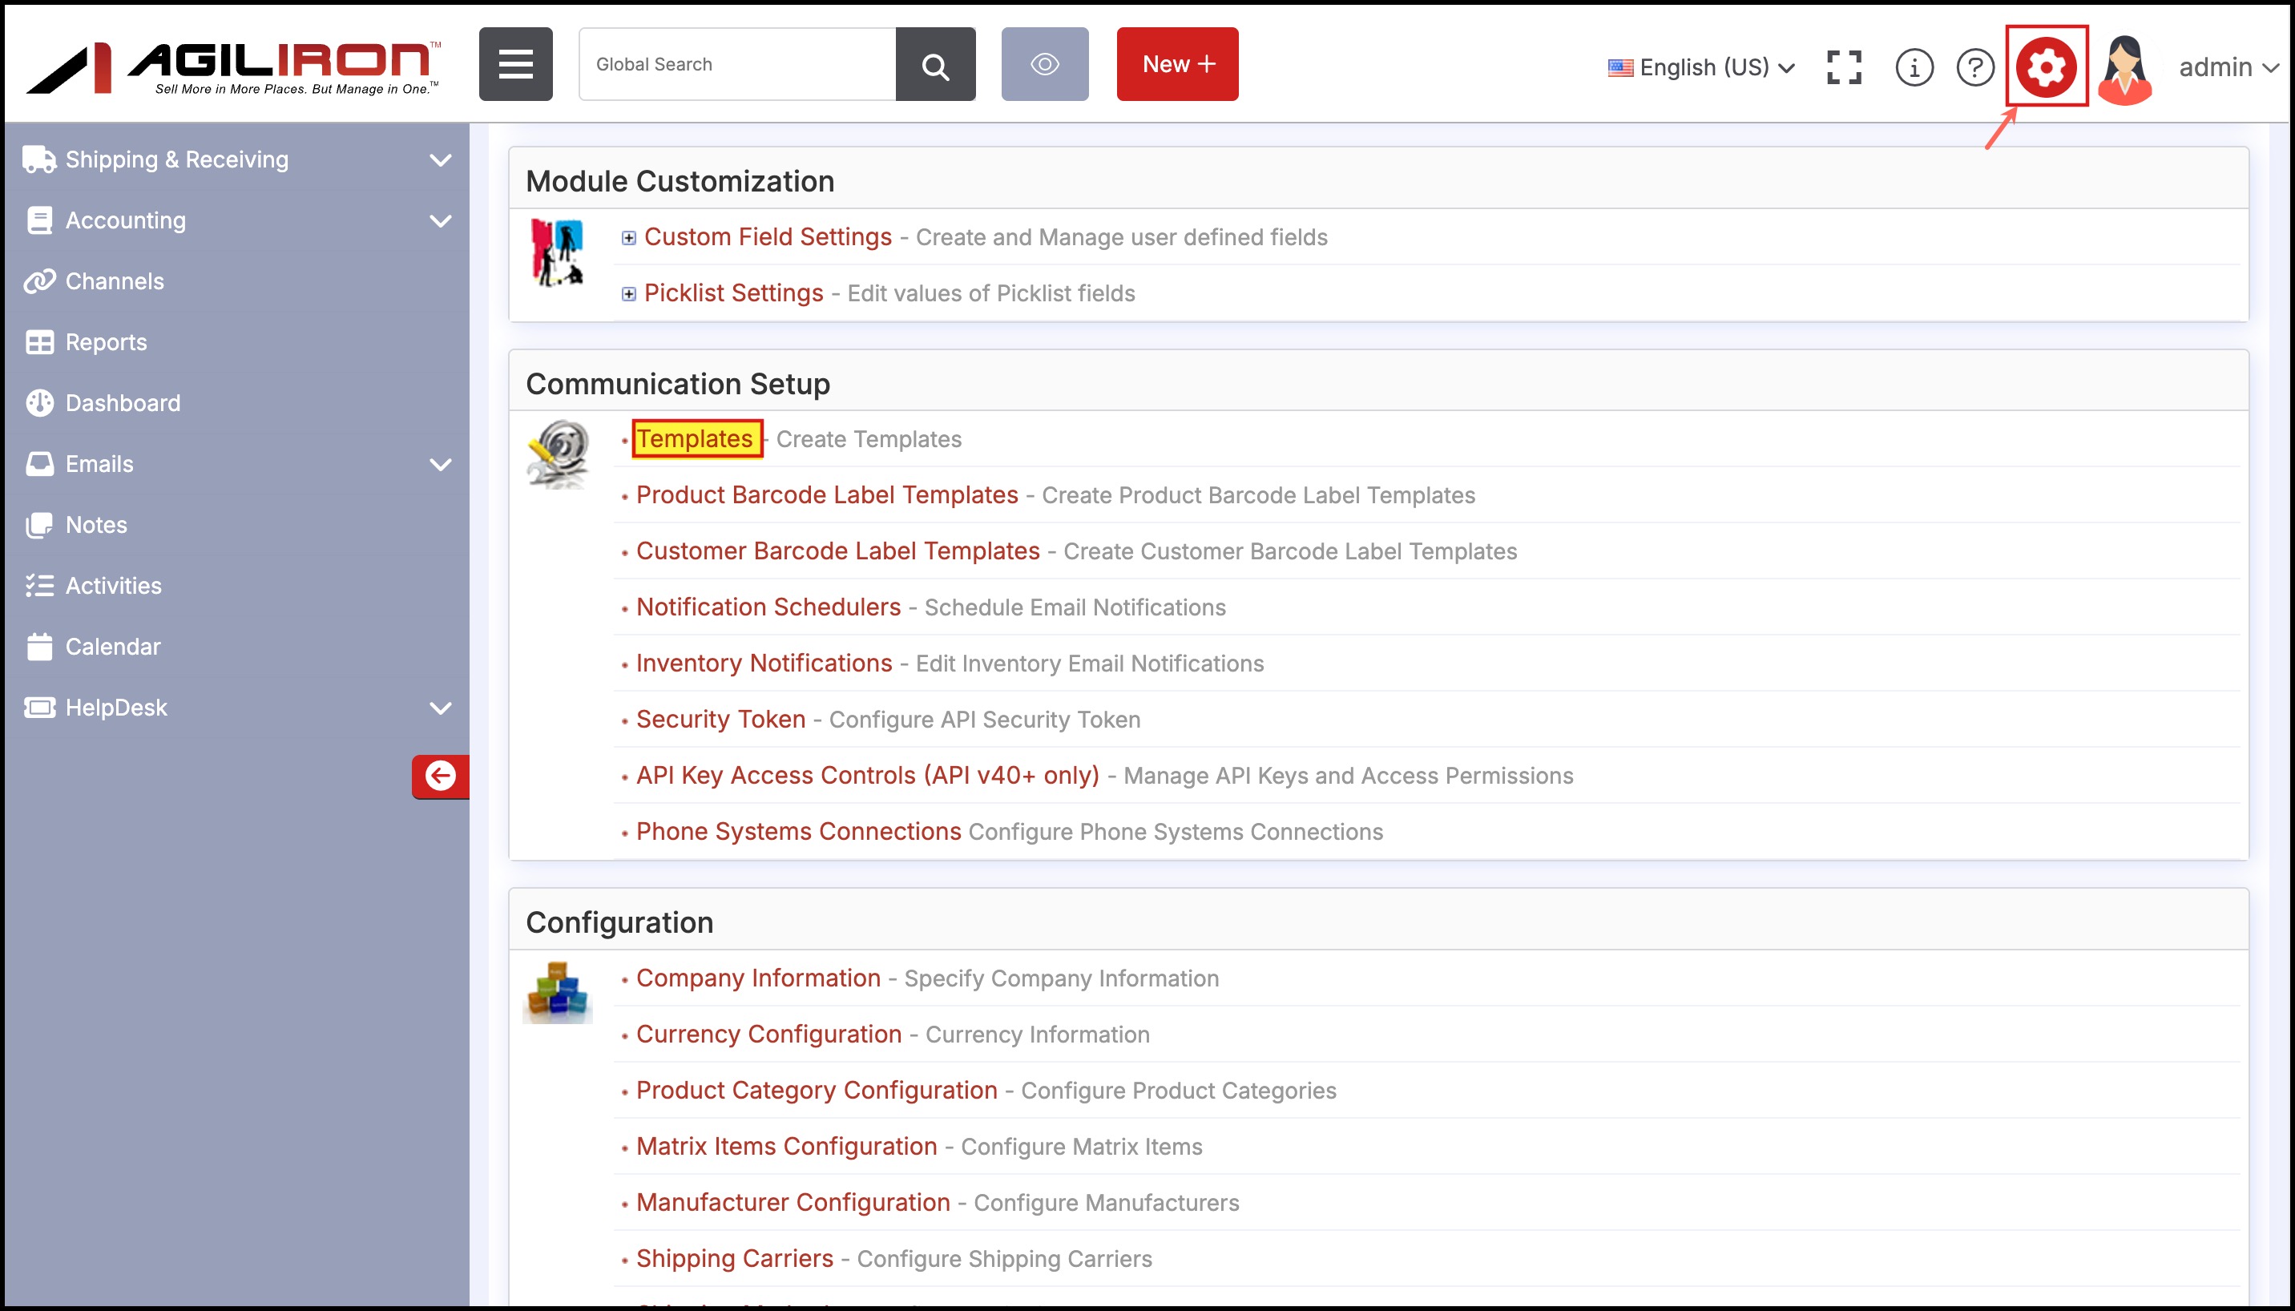The height and width of the screenshot is (1311, 2295).
Task: Open the settings gear icon
Action: [2046, 67]
